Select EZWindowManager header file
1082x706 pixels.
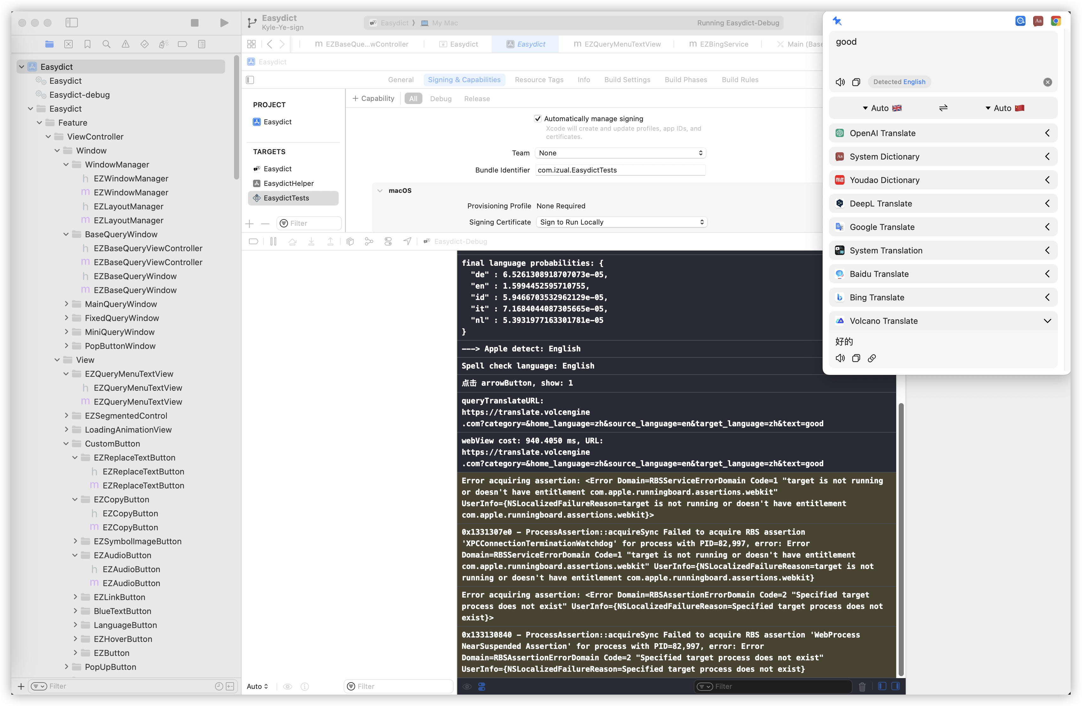[131, 179]
